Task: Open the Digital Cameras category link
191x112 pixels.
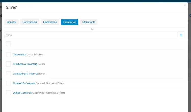Action: (x=22, y=93)
